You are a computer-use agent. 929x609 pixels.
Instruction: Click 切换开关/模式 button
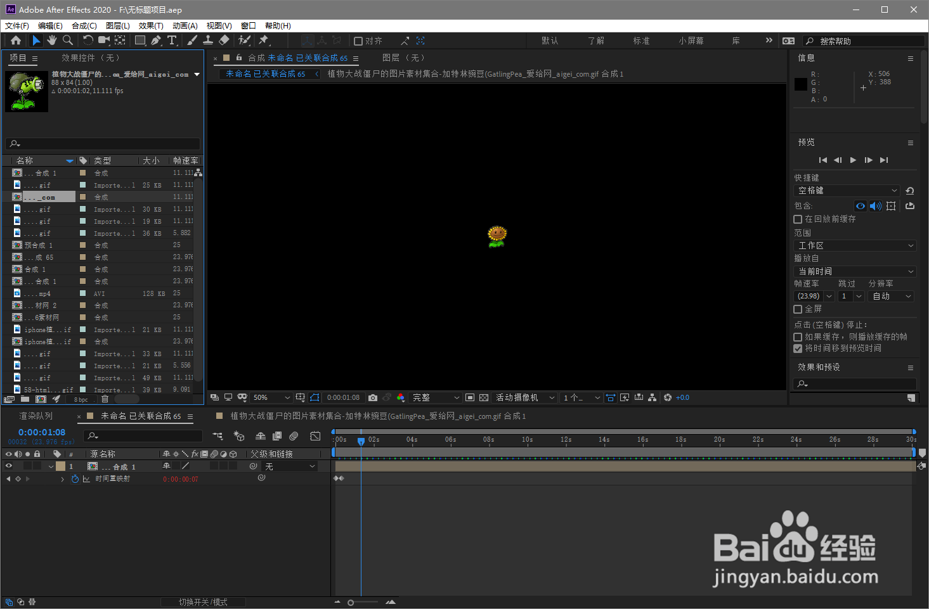(x=203, y=602)
